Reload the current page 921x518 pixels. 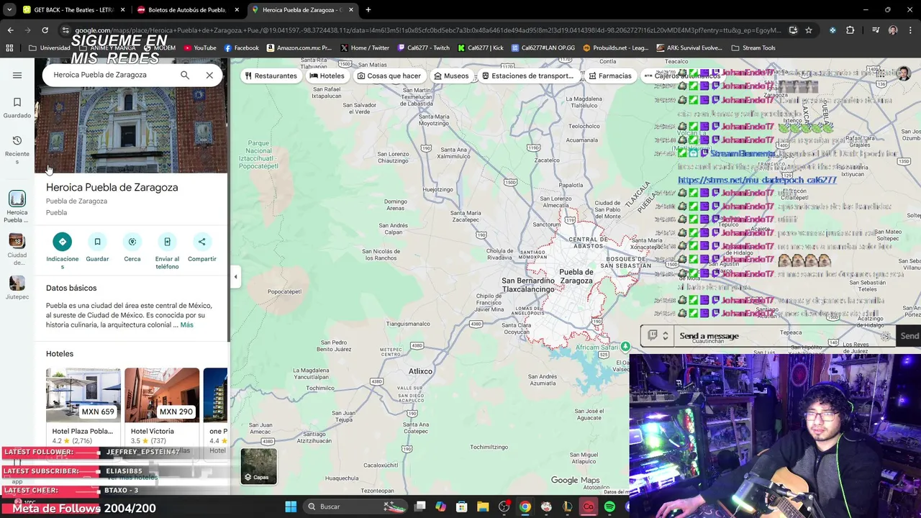[x=45, y=30]
